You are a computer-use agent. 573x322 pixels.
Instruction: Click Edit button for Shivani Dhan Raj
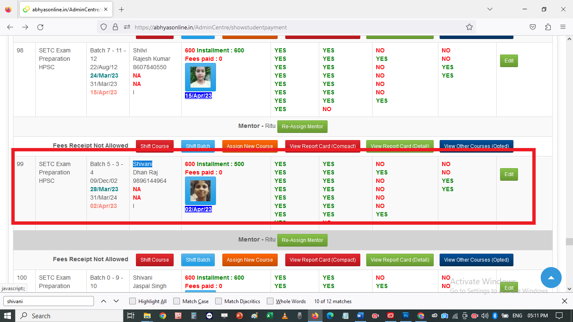(509, 174)
